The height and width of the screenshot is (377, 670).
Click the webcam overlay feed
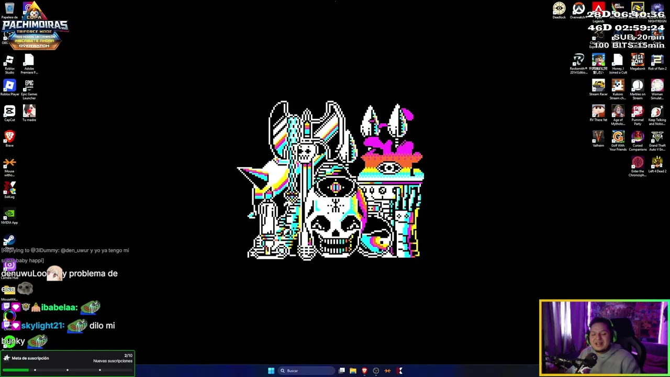604,338
